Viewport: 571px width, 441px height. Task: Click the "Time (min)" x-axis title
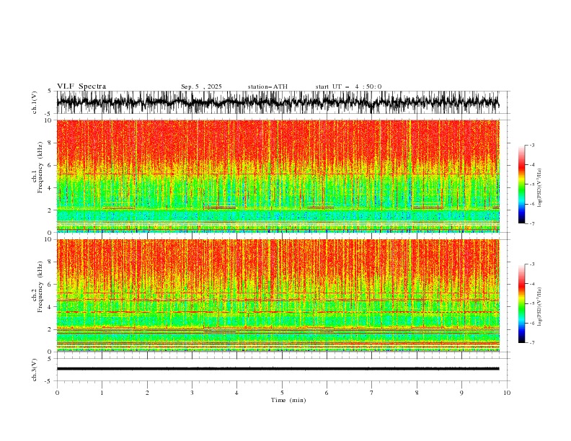click(288, 400)
